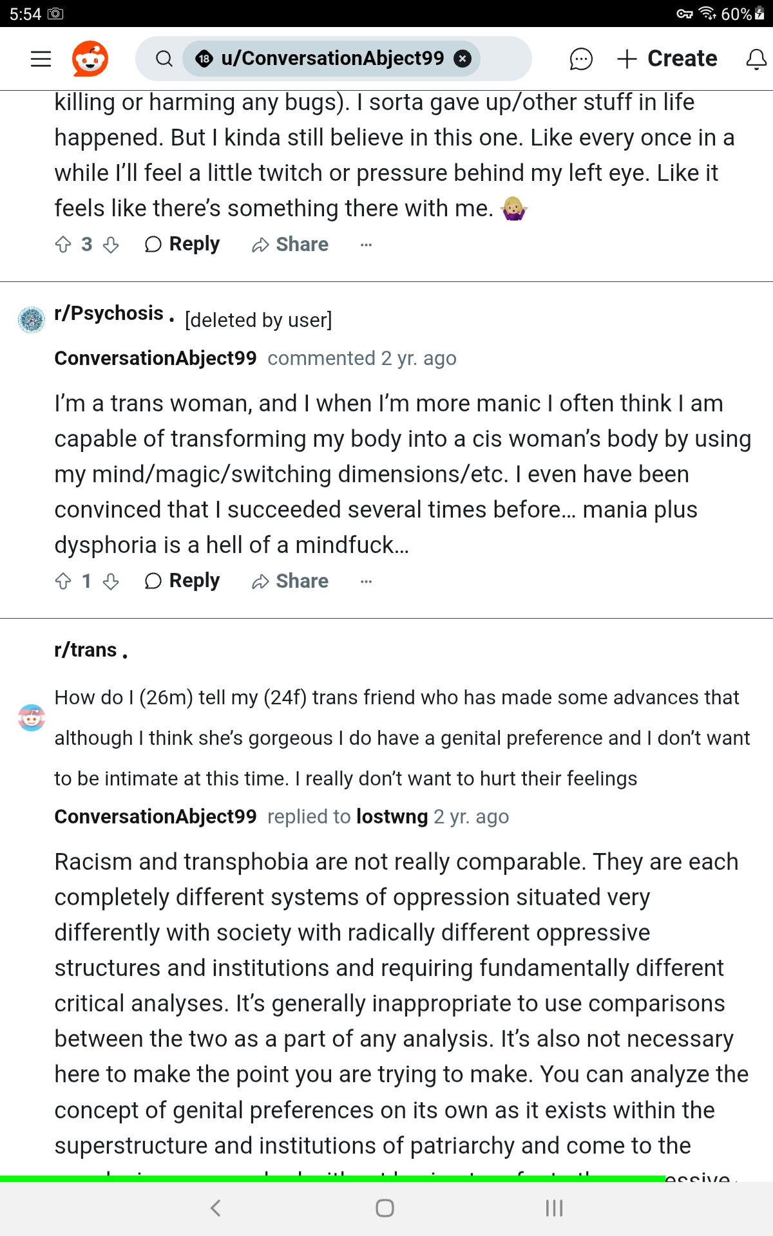
Task: Tap the search magnifier icon
Action: pyautogui.click(x=164, y=59)
